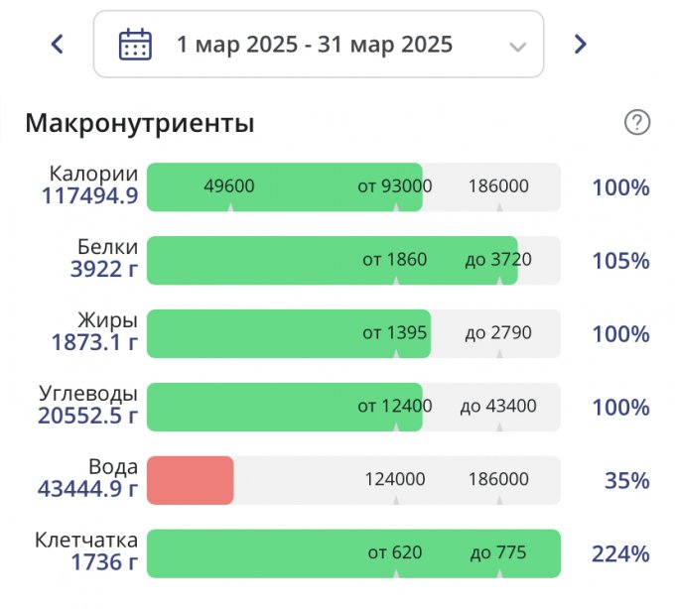Go to next month with right arrow
675x609 pixels.
point(581,44)
